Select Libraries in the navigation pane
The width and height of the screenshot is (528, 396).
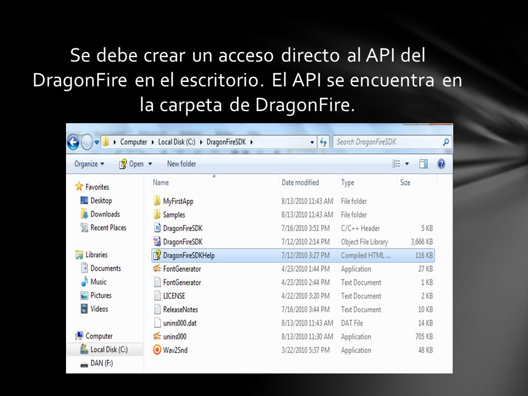click(x=96, y=255)
